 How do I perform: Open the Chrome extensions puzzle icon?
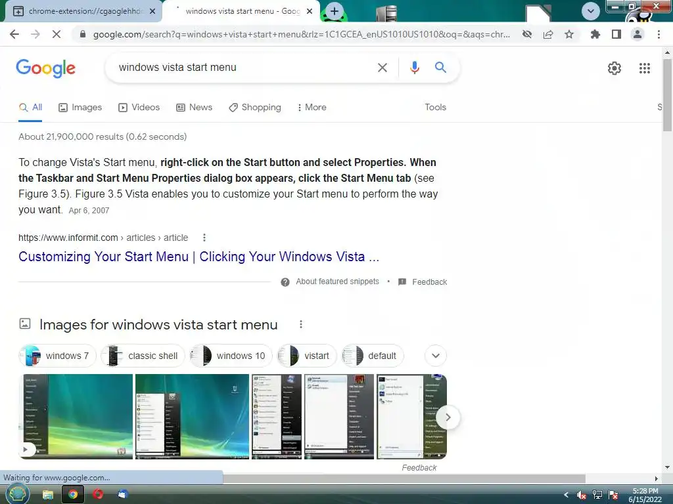(x=595, y=34)
